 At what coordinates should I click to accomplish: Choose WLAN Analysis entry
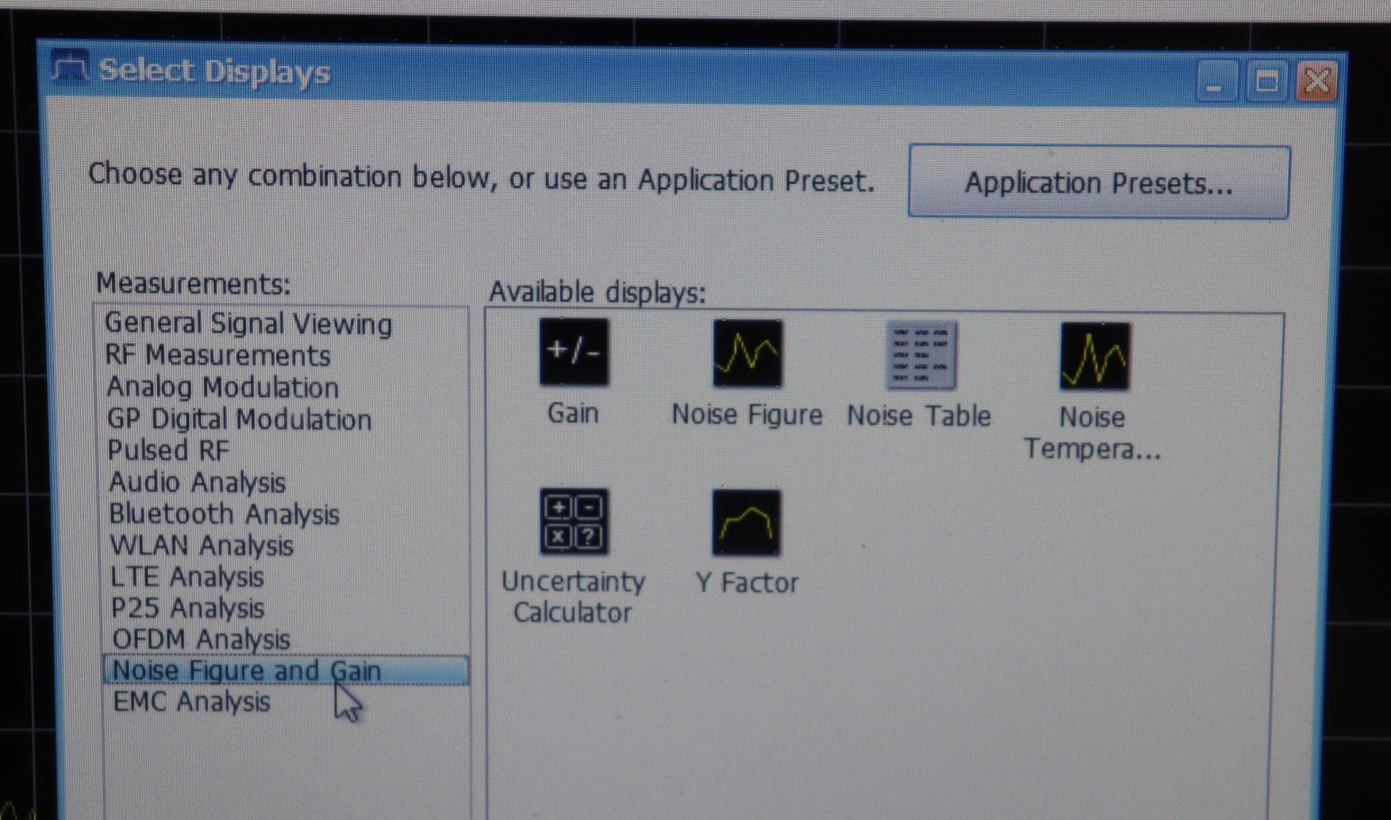202,545
